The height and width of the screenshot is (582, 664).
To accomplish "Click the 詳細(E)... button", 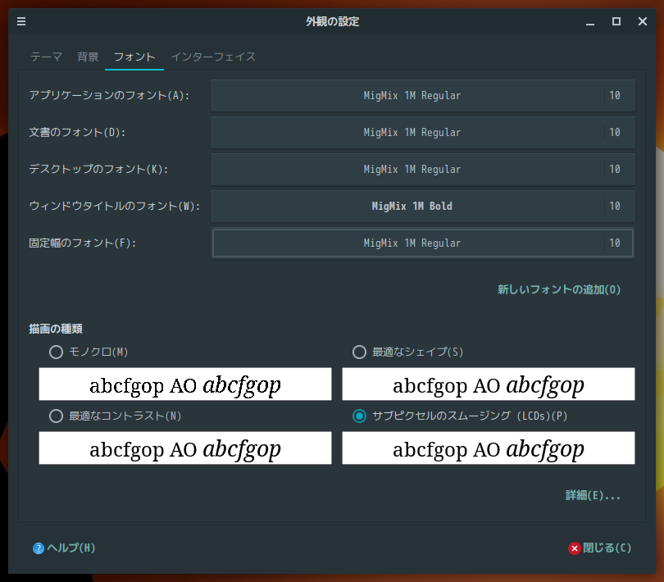I will [x=593, y=496].
